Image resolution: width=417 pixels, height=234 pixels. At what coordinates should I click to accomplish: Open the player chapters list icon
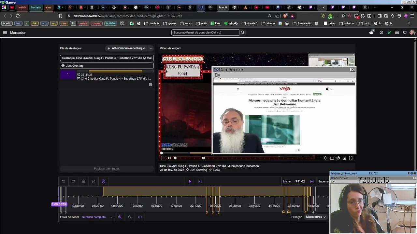coord(163,158)
